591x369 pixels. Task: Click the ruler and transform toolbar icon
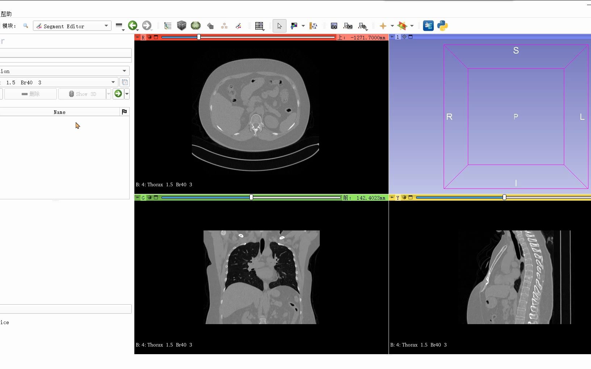click(x=314, y=26)
